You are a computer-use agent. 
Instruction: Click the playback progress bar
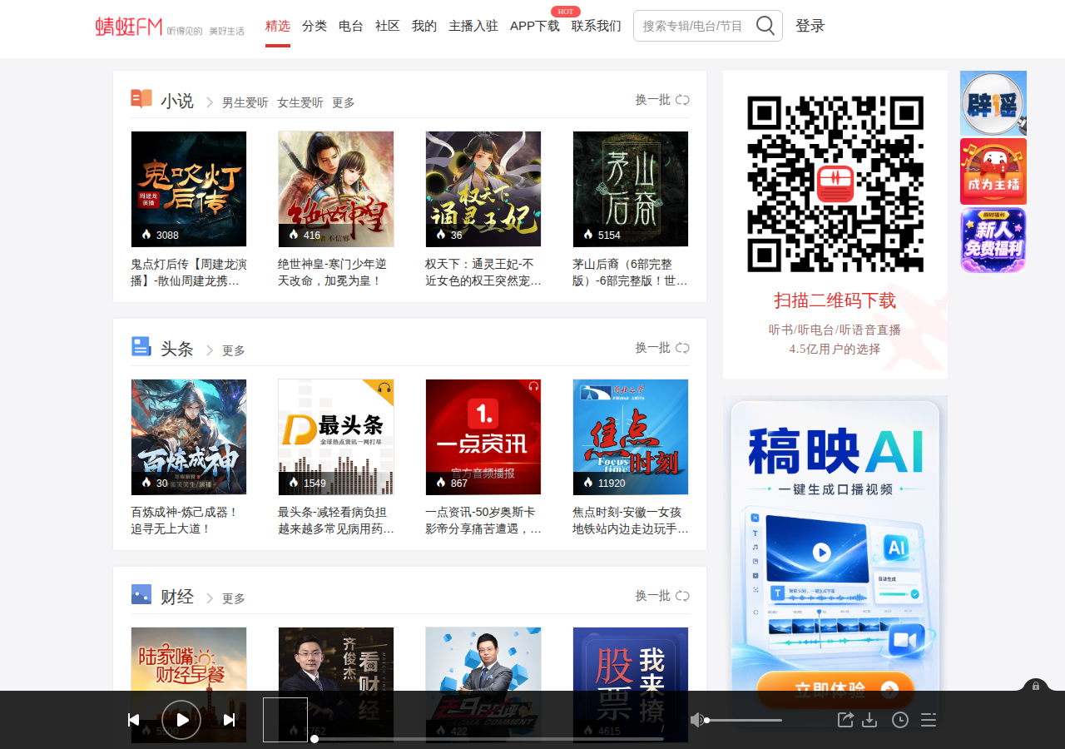click(x=489, y=739)
